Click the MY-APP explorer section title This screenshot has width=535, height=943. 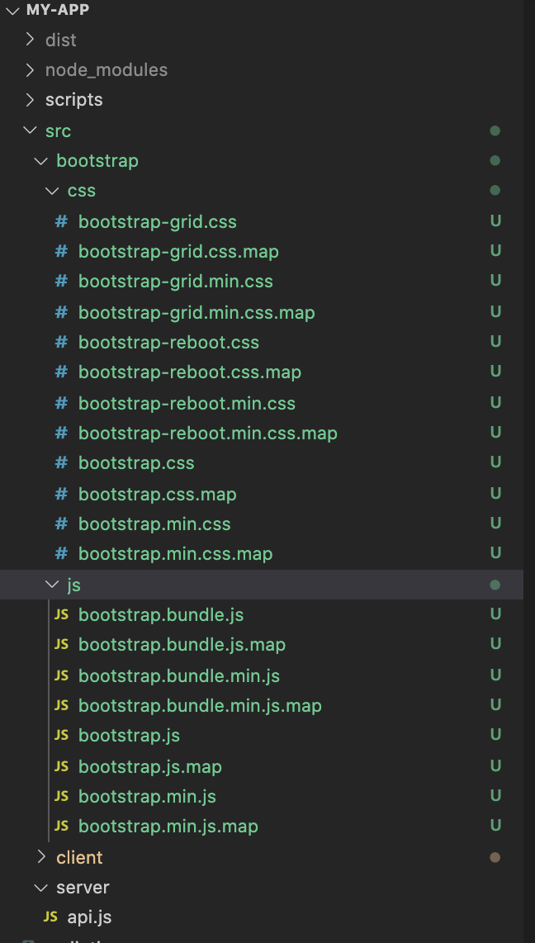(58, 10)
